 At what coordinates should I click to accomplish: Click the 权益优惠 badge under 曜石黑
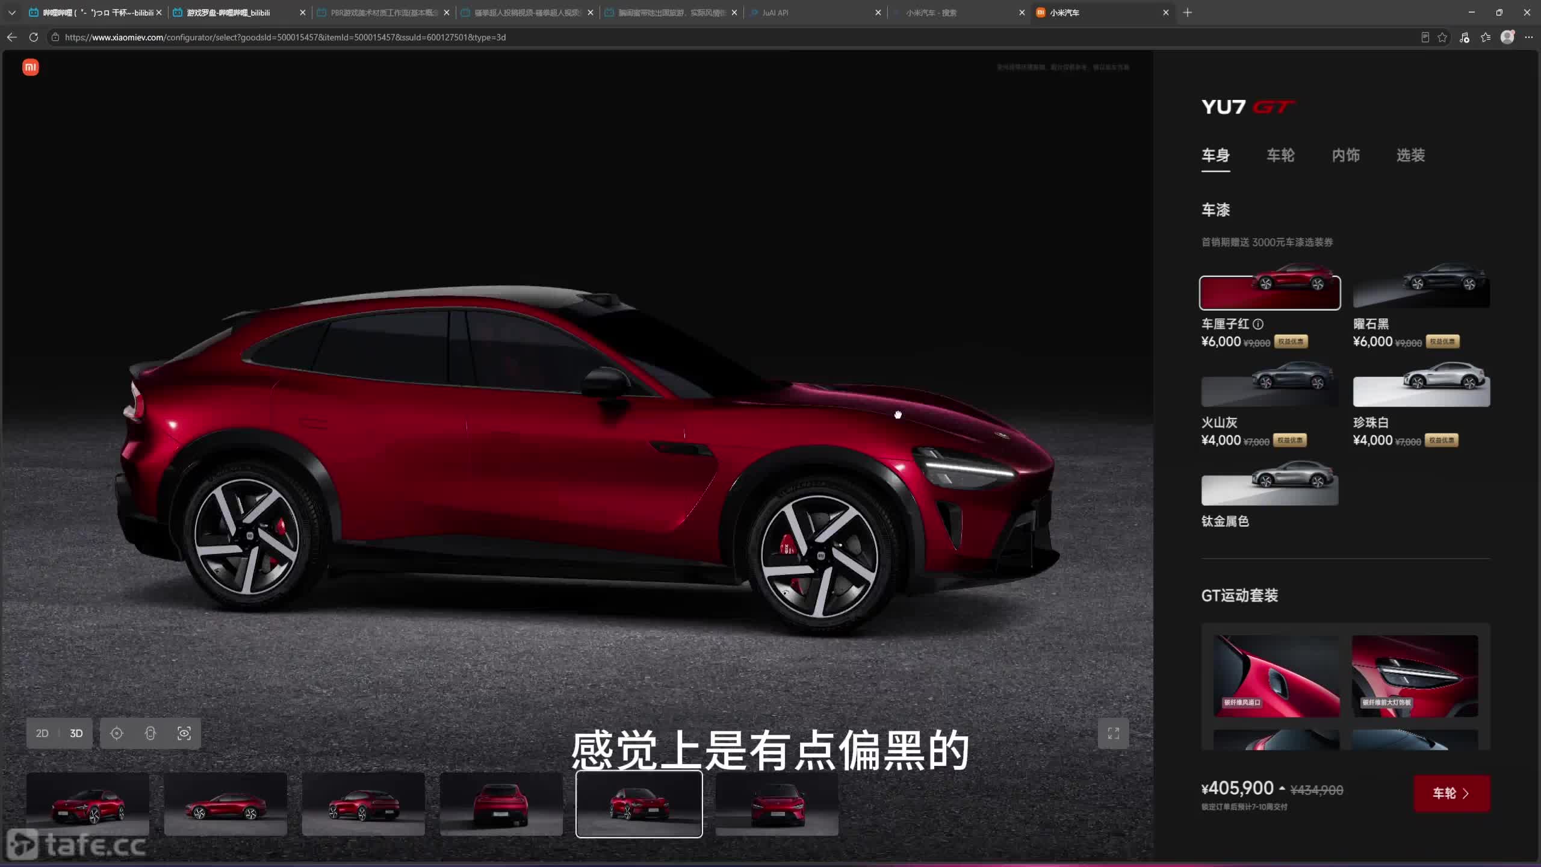click(x=1442, y=342)
